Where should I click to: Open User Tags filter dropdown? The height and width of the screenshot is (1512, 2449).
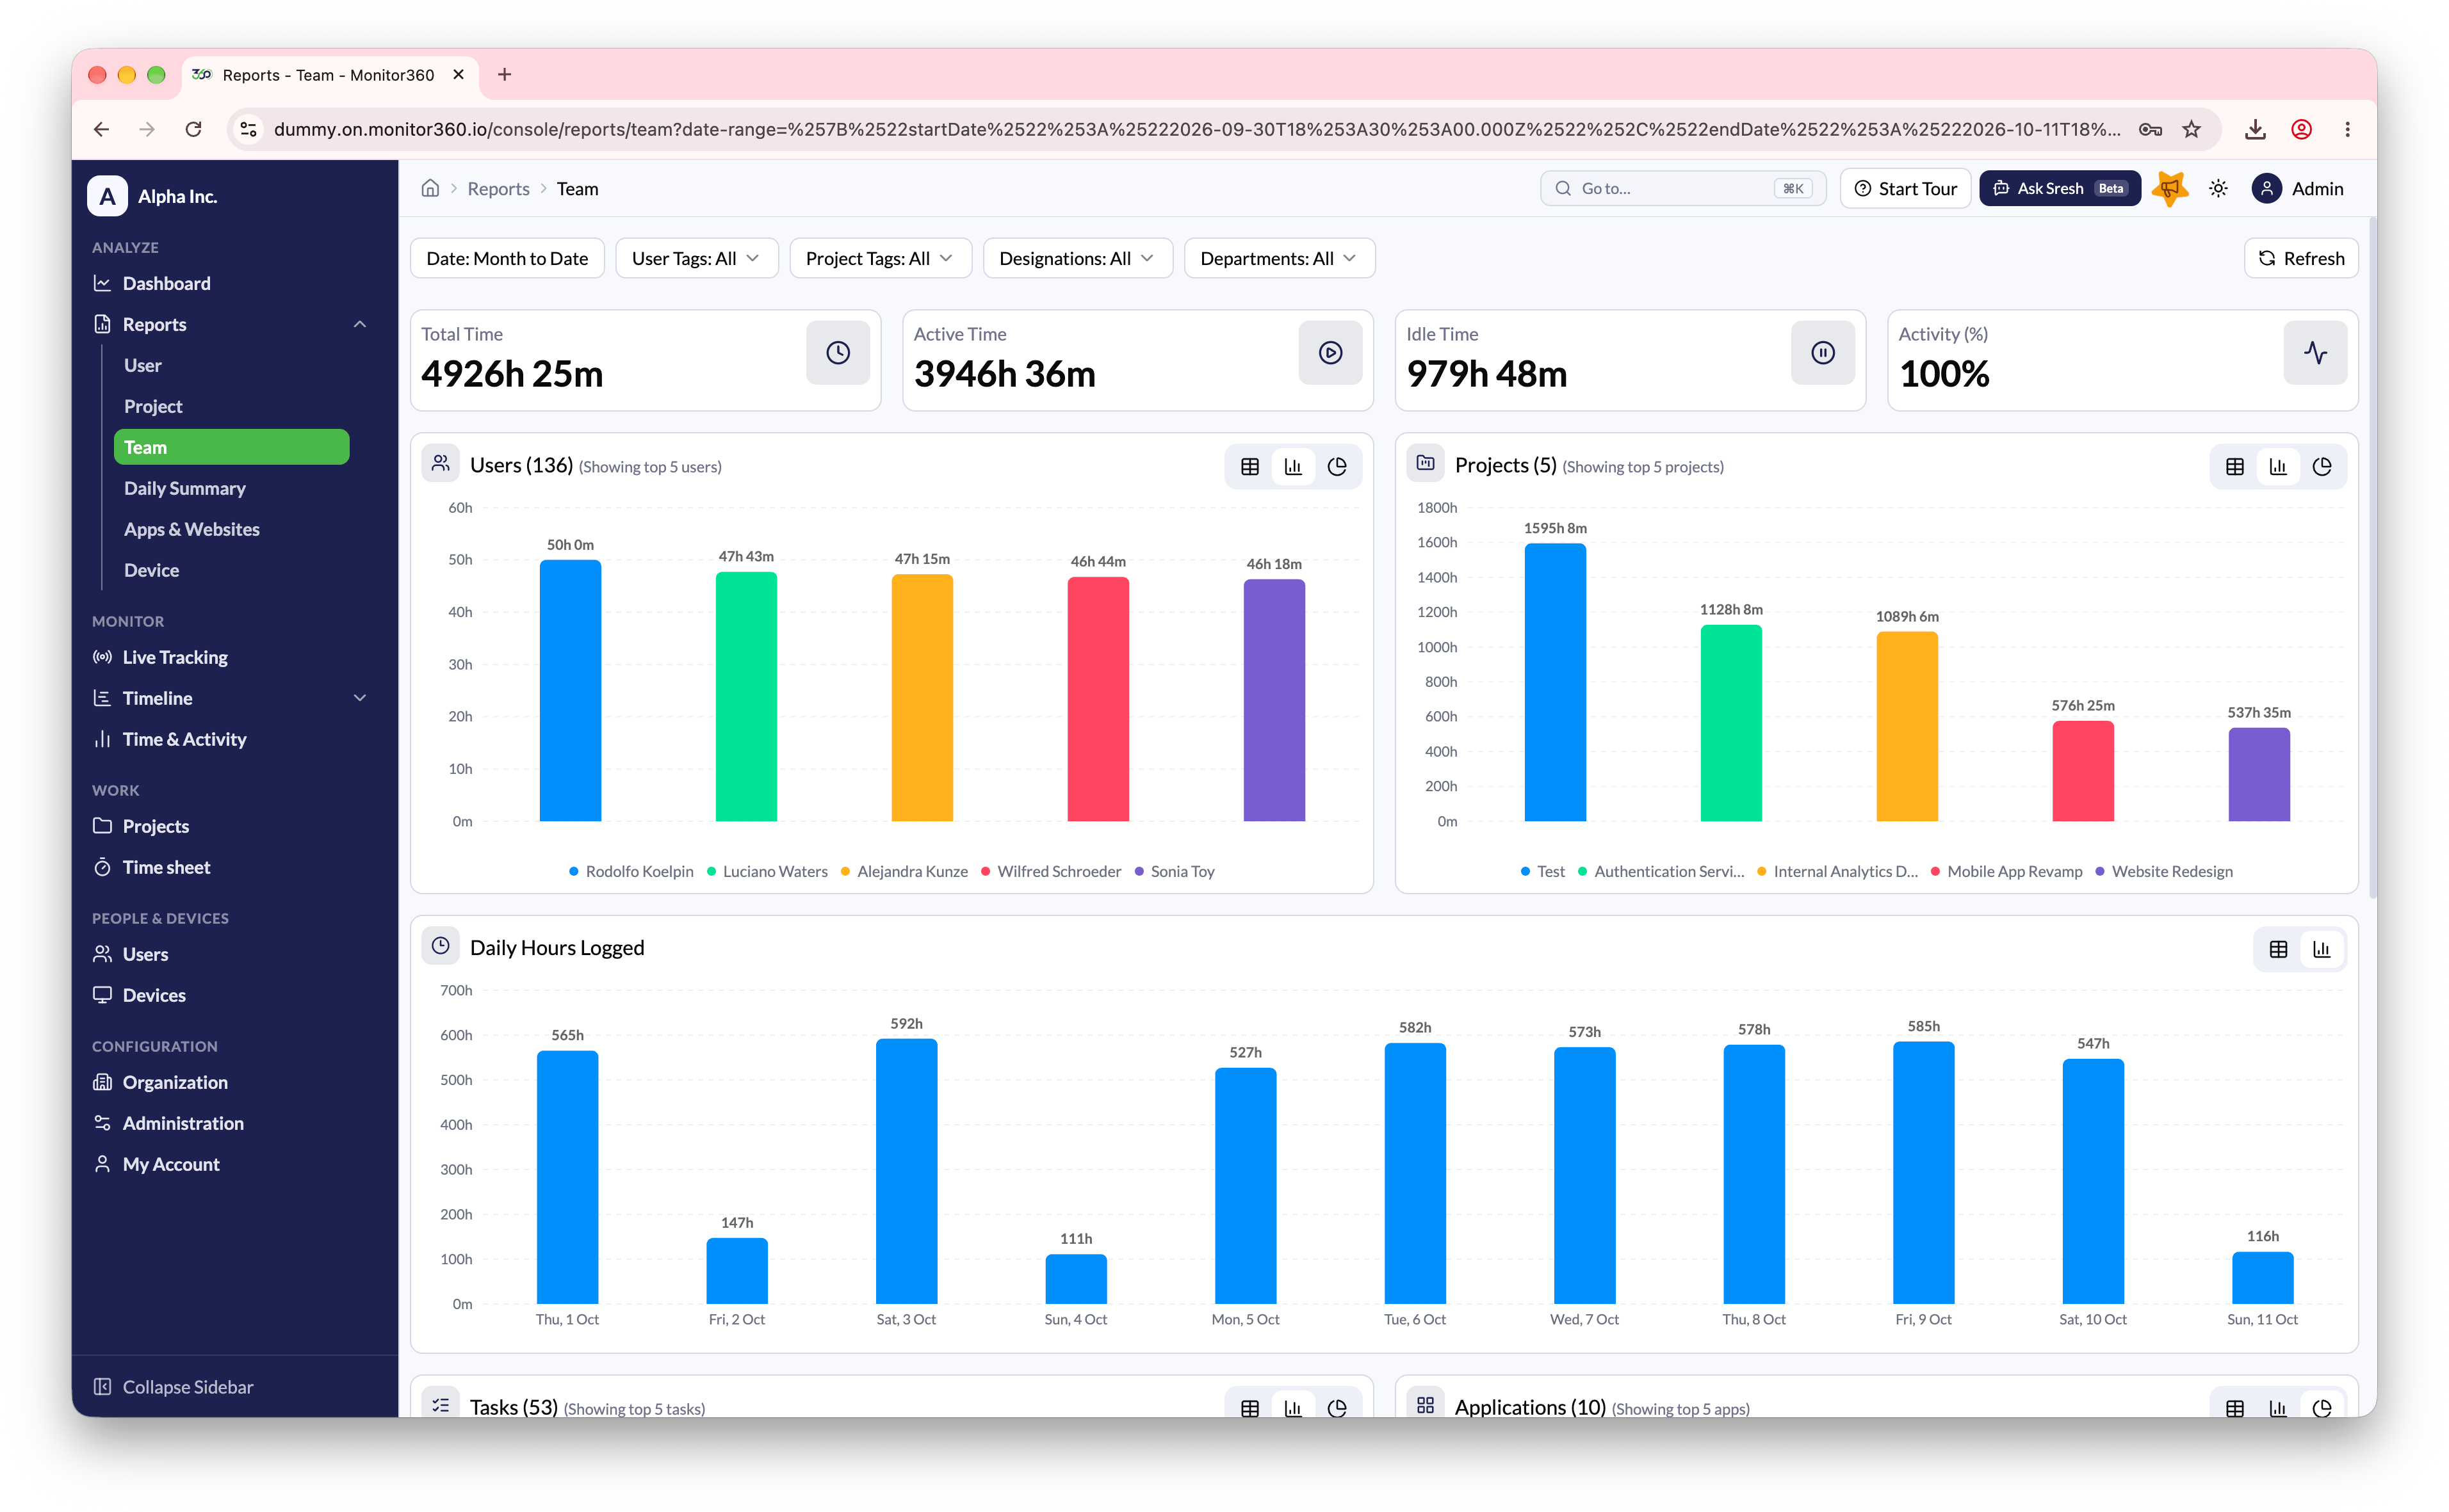696,258
